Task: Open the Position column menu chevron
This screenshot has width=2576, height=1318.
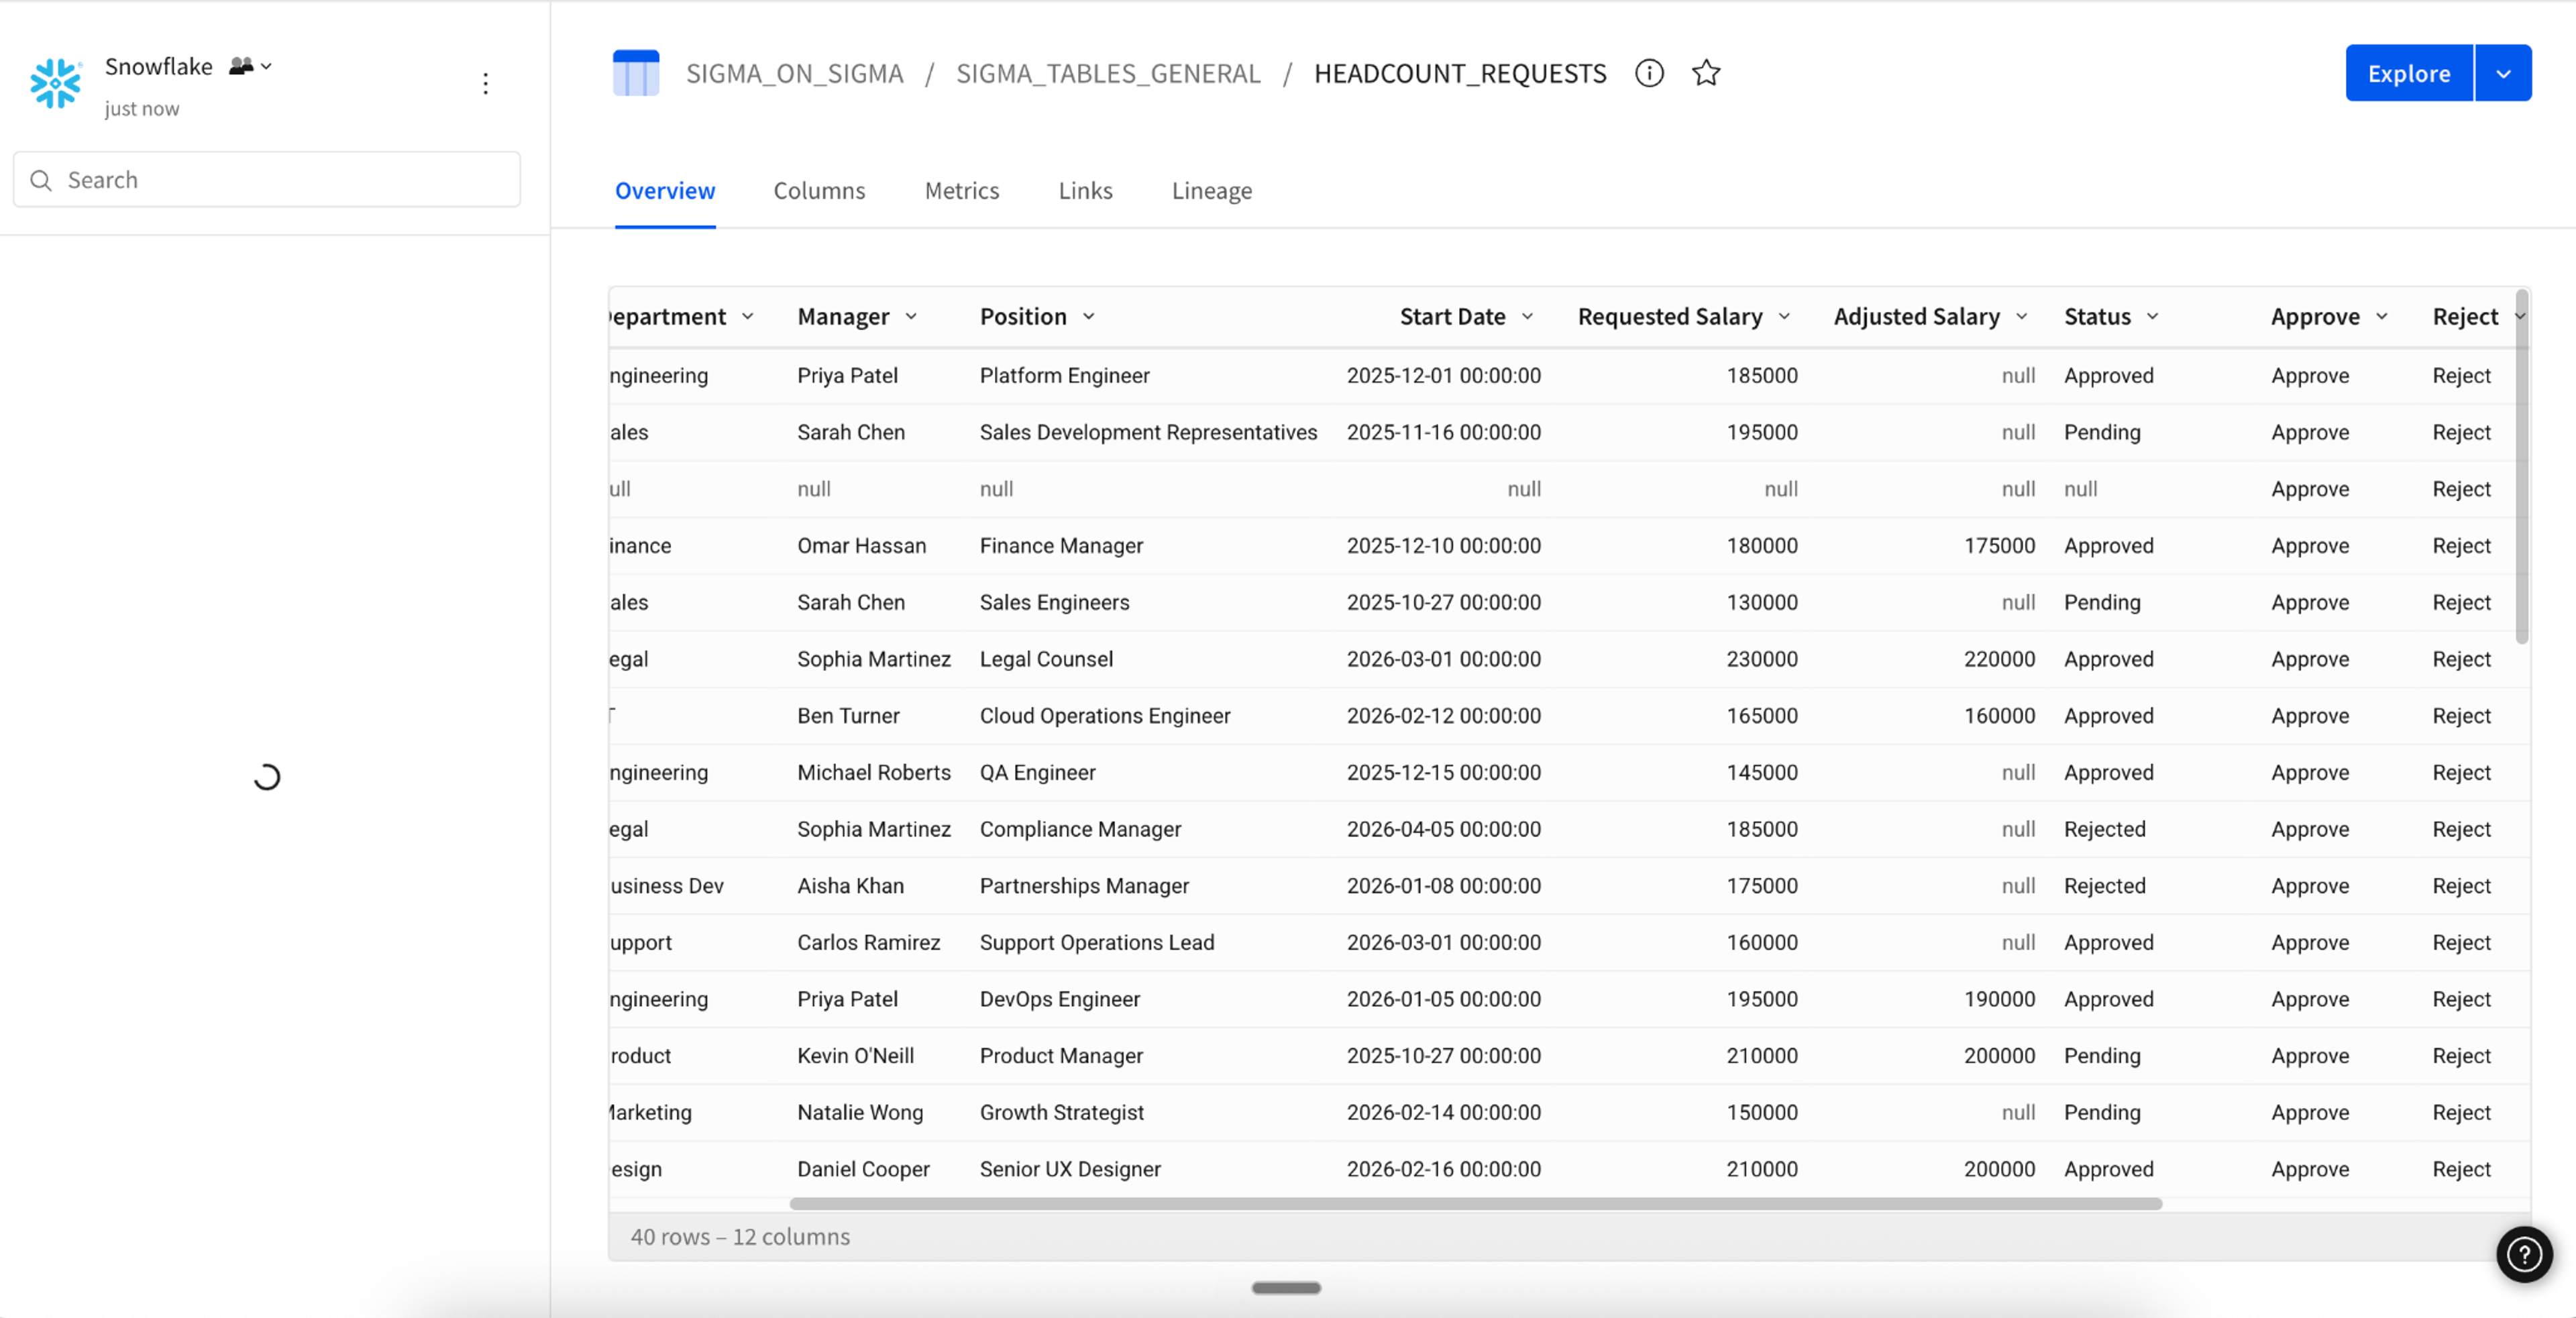Action: coord(1089,317)
